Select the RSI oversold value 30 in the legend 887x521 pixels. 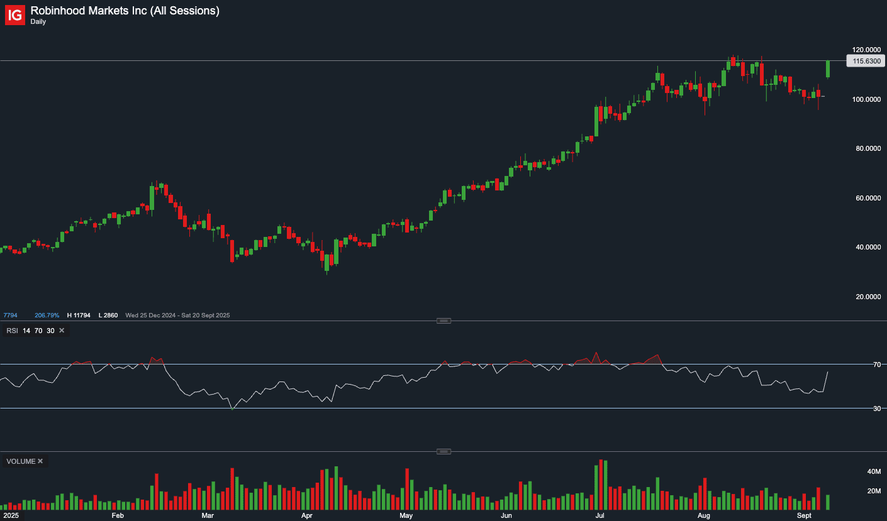(50, 331)
